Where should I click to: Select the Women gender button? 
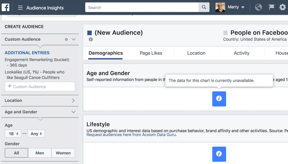pyautogui.click(x=63, y=153)
